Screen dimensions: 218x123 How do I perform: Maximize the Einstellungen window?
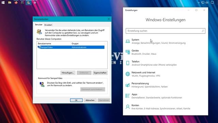(196, 10)
